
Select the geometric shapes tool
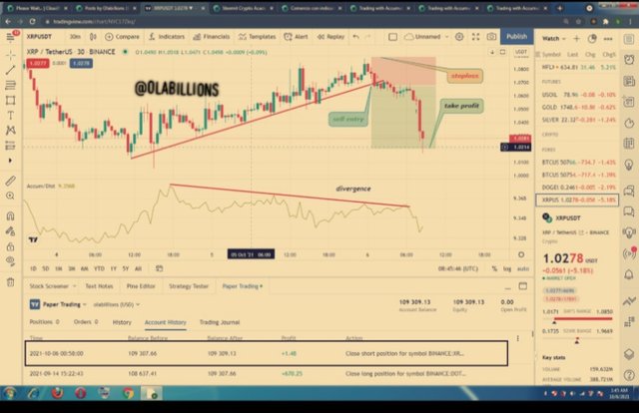tap(11, 100)
